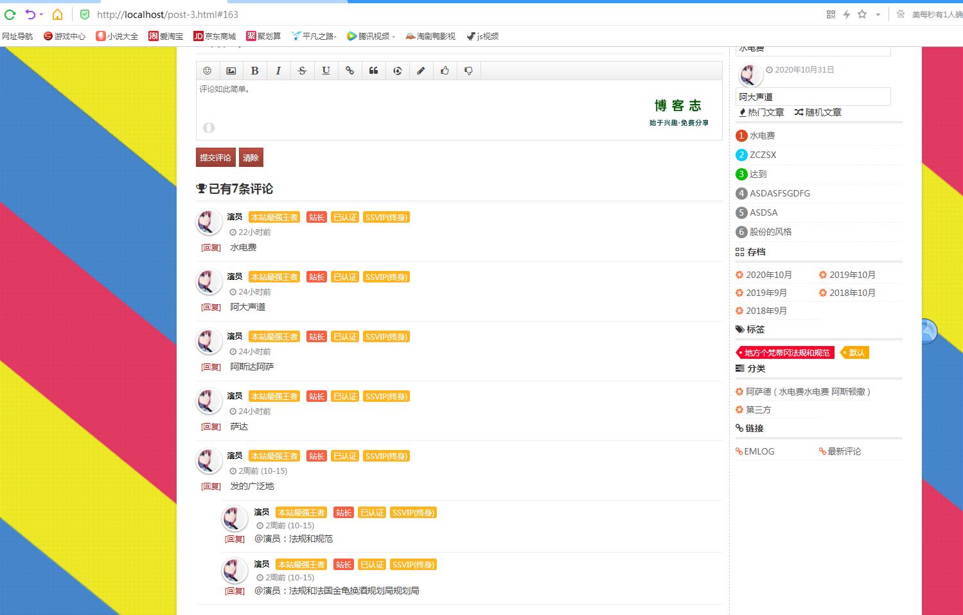This screenshot has height=615, width=963.
Task: Switch to the 随机文章 tab
Action: tap(818, 112)
